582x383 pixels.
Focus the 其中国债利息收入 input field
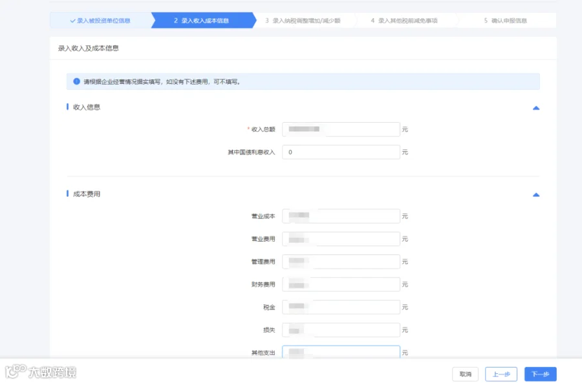coord(341,152)
